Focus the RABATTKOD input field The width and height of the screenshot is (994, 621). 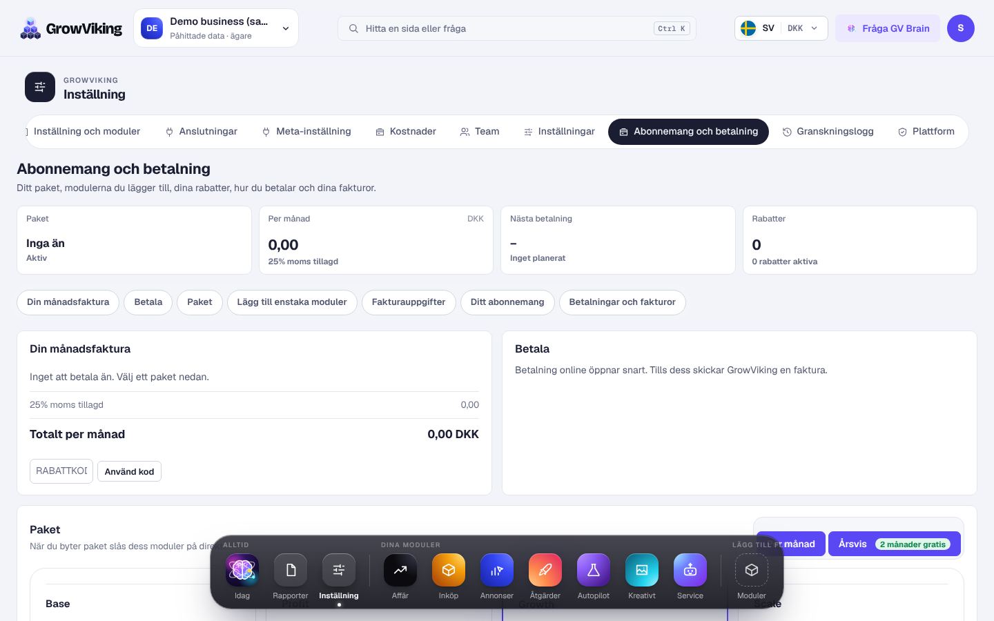pos(61,471)
